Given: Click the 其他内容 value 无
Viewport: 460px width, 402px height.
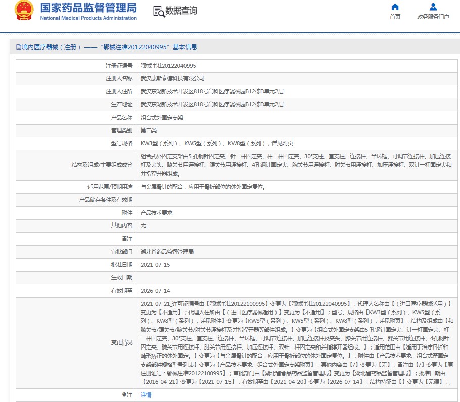Looking at the screenshot, I should (143, 226).
